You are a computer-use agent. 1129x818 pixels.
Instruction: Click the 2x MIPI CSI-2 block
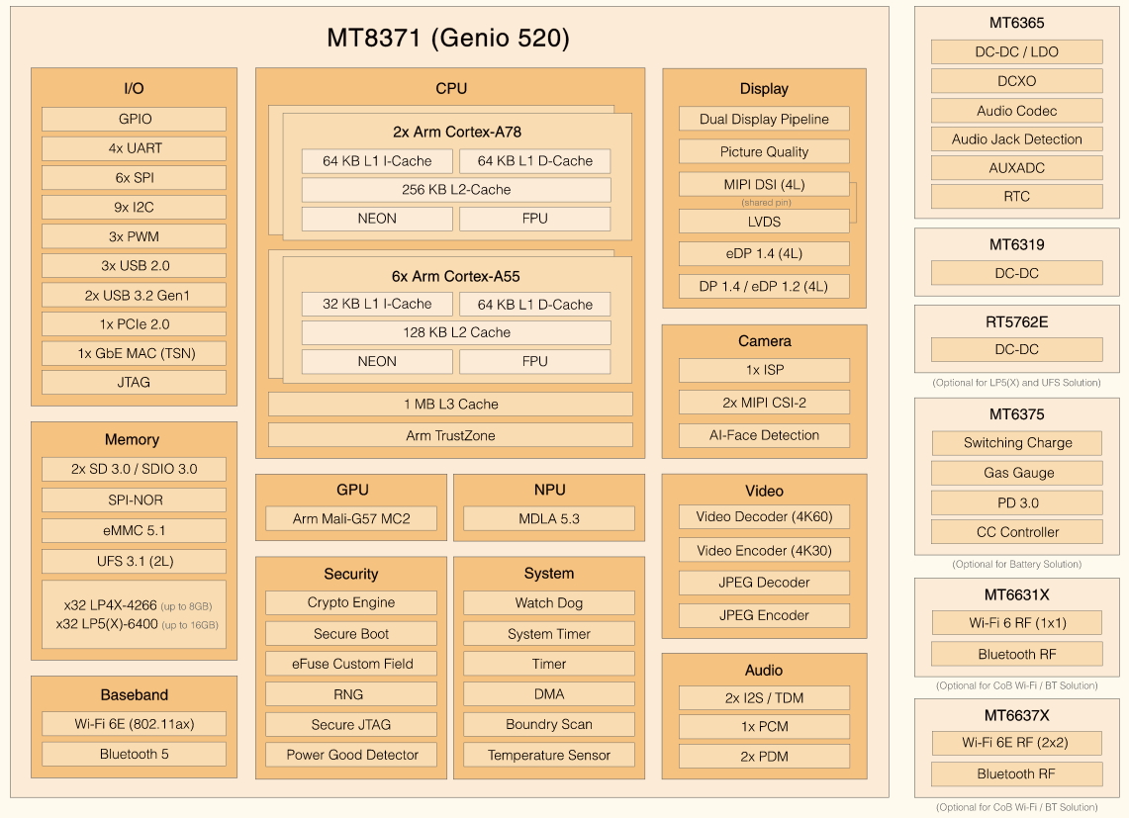click(764, 403)
